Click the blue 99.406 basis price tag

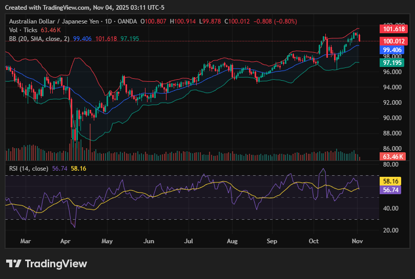tap(392, 50)
